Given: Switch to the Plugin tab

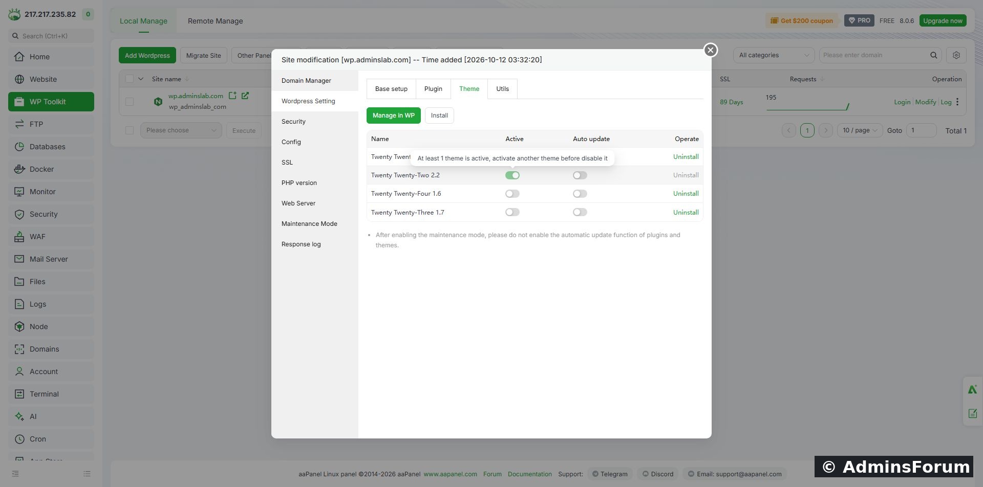Looking at the screenshot, I should pos(433,89).
